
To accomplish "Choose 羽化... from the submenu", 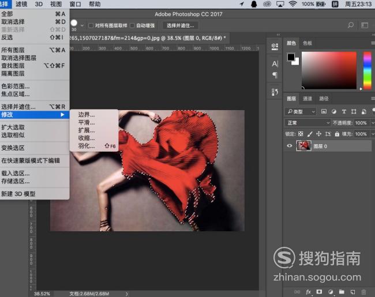I will pos(94,146).
